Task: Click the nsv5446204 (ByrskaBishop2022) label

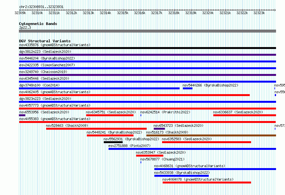Action: pos(47,58)
